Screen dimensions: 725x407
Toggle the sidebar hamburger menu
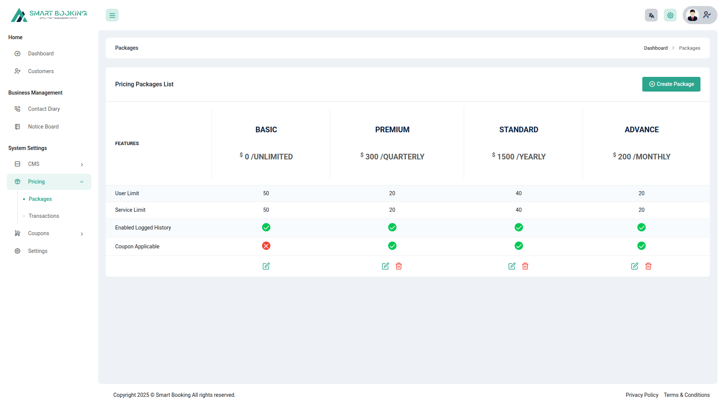click(x=112, y=15)
